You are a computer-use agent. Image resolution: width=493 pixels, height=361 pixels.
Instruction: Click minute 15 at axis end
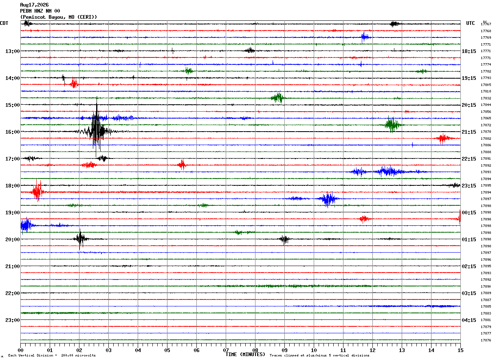click(460, 350)
